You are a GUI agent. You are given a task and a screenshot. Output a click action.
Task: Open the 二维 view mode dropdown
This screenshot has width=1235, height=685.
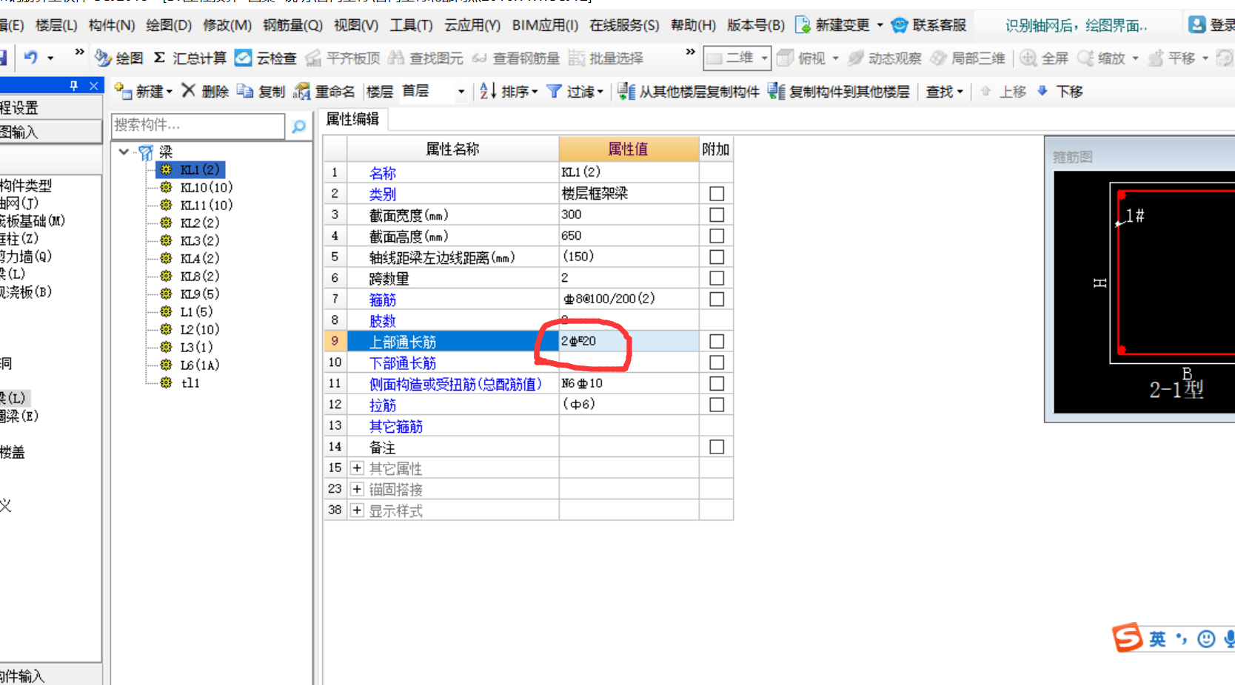pyautogui.click(x=764, y=58)
